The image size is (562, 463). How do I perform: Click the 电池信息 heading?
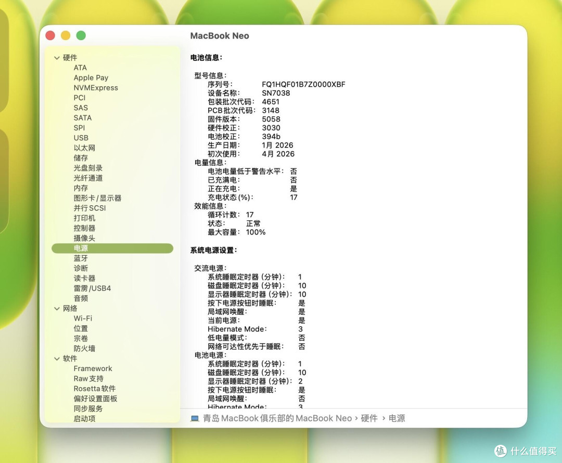click(206, 58)
